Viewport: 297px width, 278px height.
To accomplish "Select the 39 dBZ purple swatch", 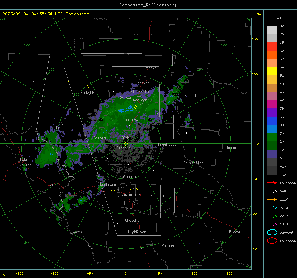I will [x=272, y=112].
